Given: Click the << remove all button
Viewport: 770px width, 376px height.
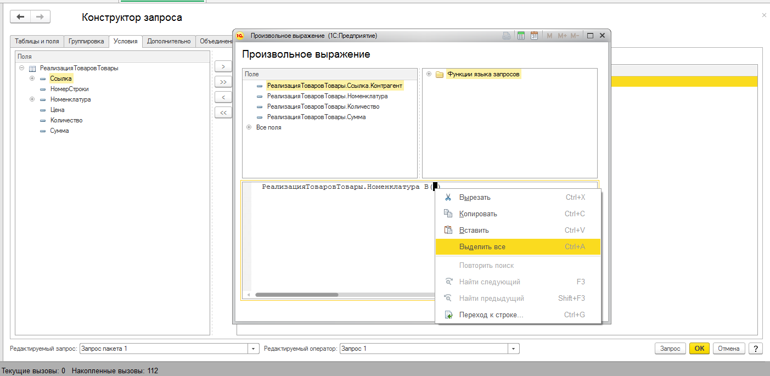Looking at the screenshot, I should pyautogui.click(x=223, y=113).
